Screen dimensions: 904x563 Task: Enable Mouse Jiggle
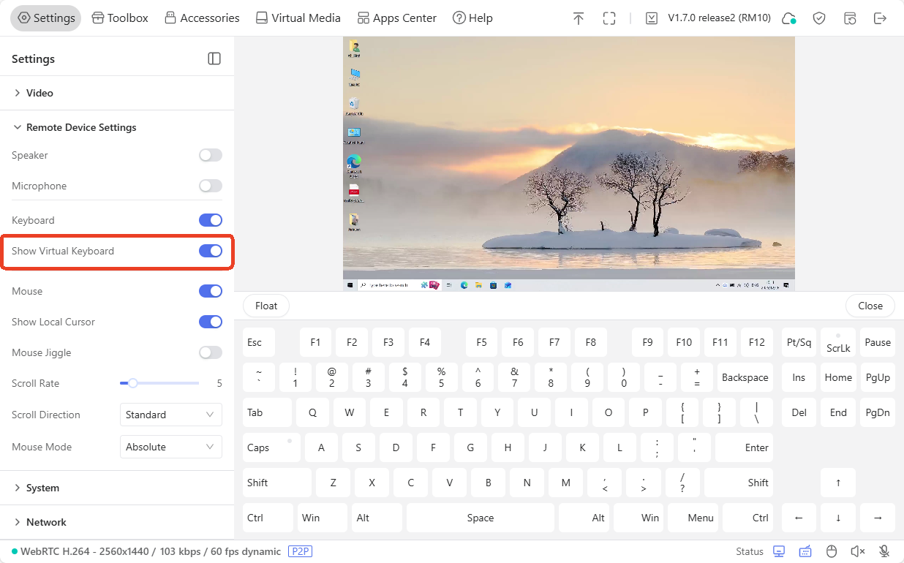[x=210, y=352]
